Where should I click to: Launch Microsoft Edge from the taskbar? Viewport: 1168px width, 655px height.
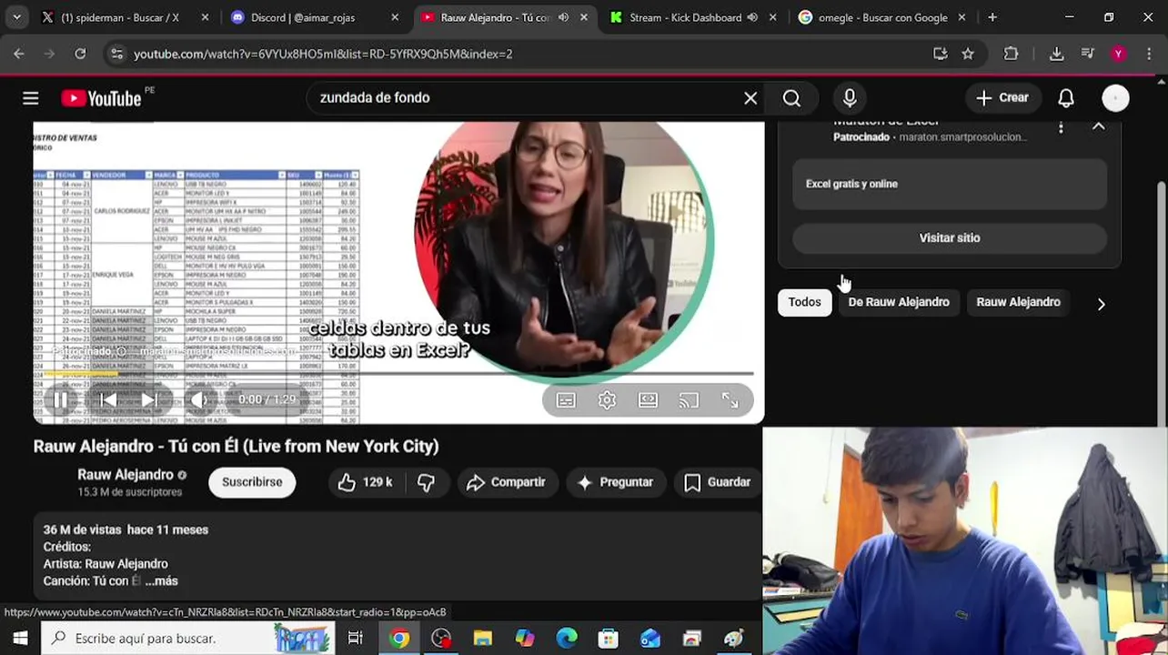coord(566,638)
